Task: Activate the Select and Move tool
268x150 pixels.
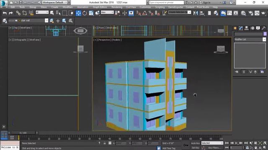Action: (x=78, y=13)
